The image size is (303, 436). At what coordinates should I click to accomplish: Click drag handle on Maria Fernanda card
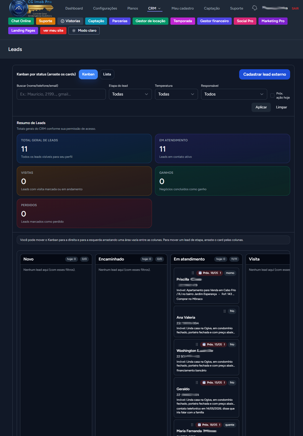(x=192, y=425)
